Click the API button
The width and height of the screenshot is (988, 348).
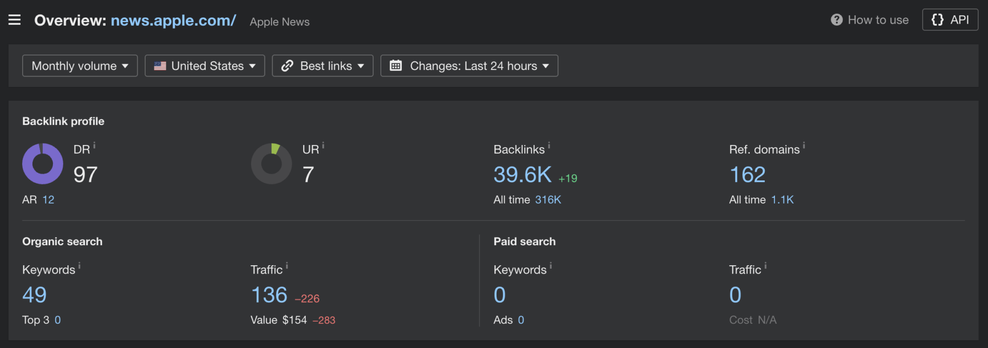(x=950, y=20)
